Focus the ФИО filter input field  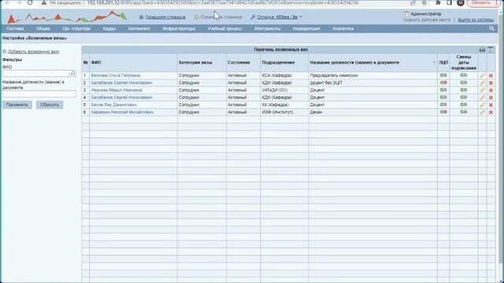pyautogui.click(x=36, y=73)
